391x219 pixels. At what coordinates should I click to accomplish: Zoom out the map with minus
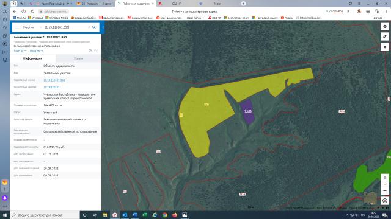coord(385,190)
